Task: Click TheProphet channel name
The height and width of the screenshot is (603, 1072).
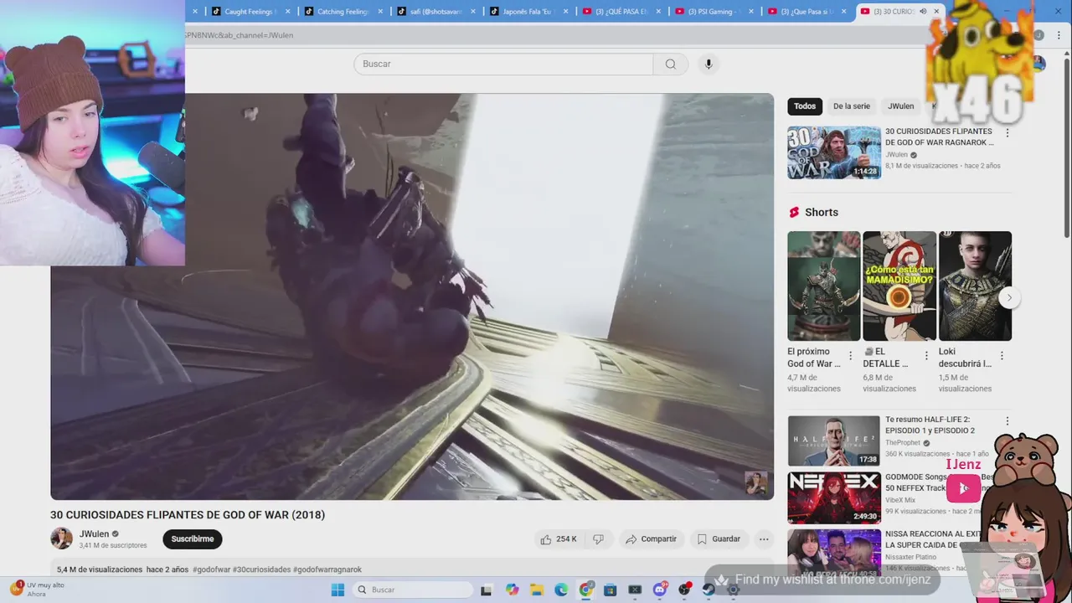Action: click(903, 443)
